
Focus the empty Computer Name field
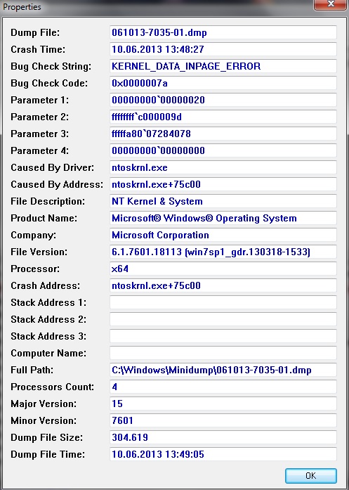pyautogui.click(x=223, y=353)
